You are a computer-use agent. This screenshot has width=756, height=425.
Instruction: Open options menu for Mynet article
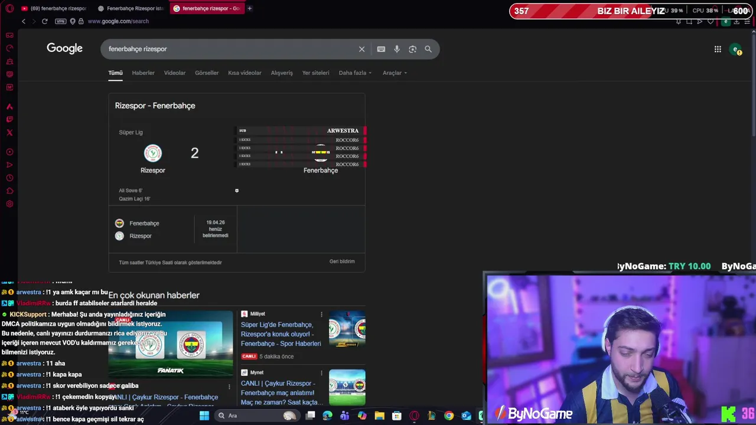pyautogui.click(x=321, y=373)
